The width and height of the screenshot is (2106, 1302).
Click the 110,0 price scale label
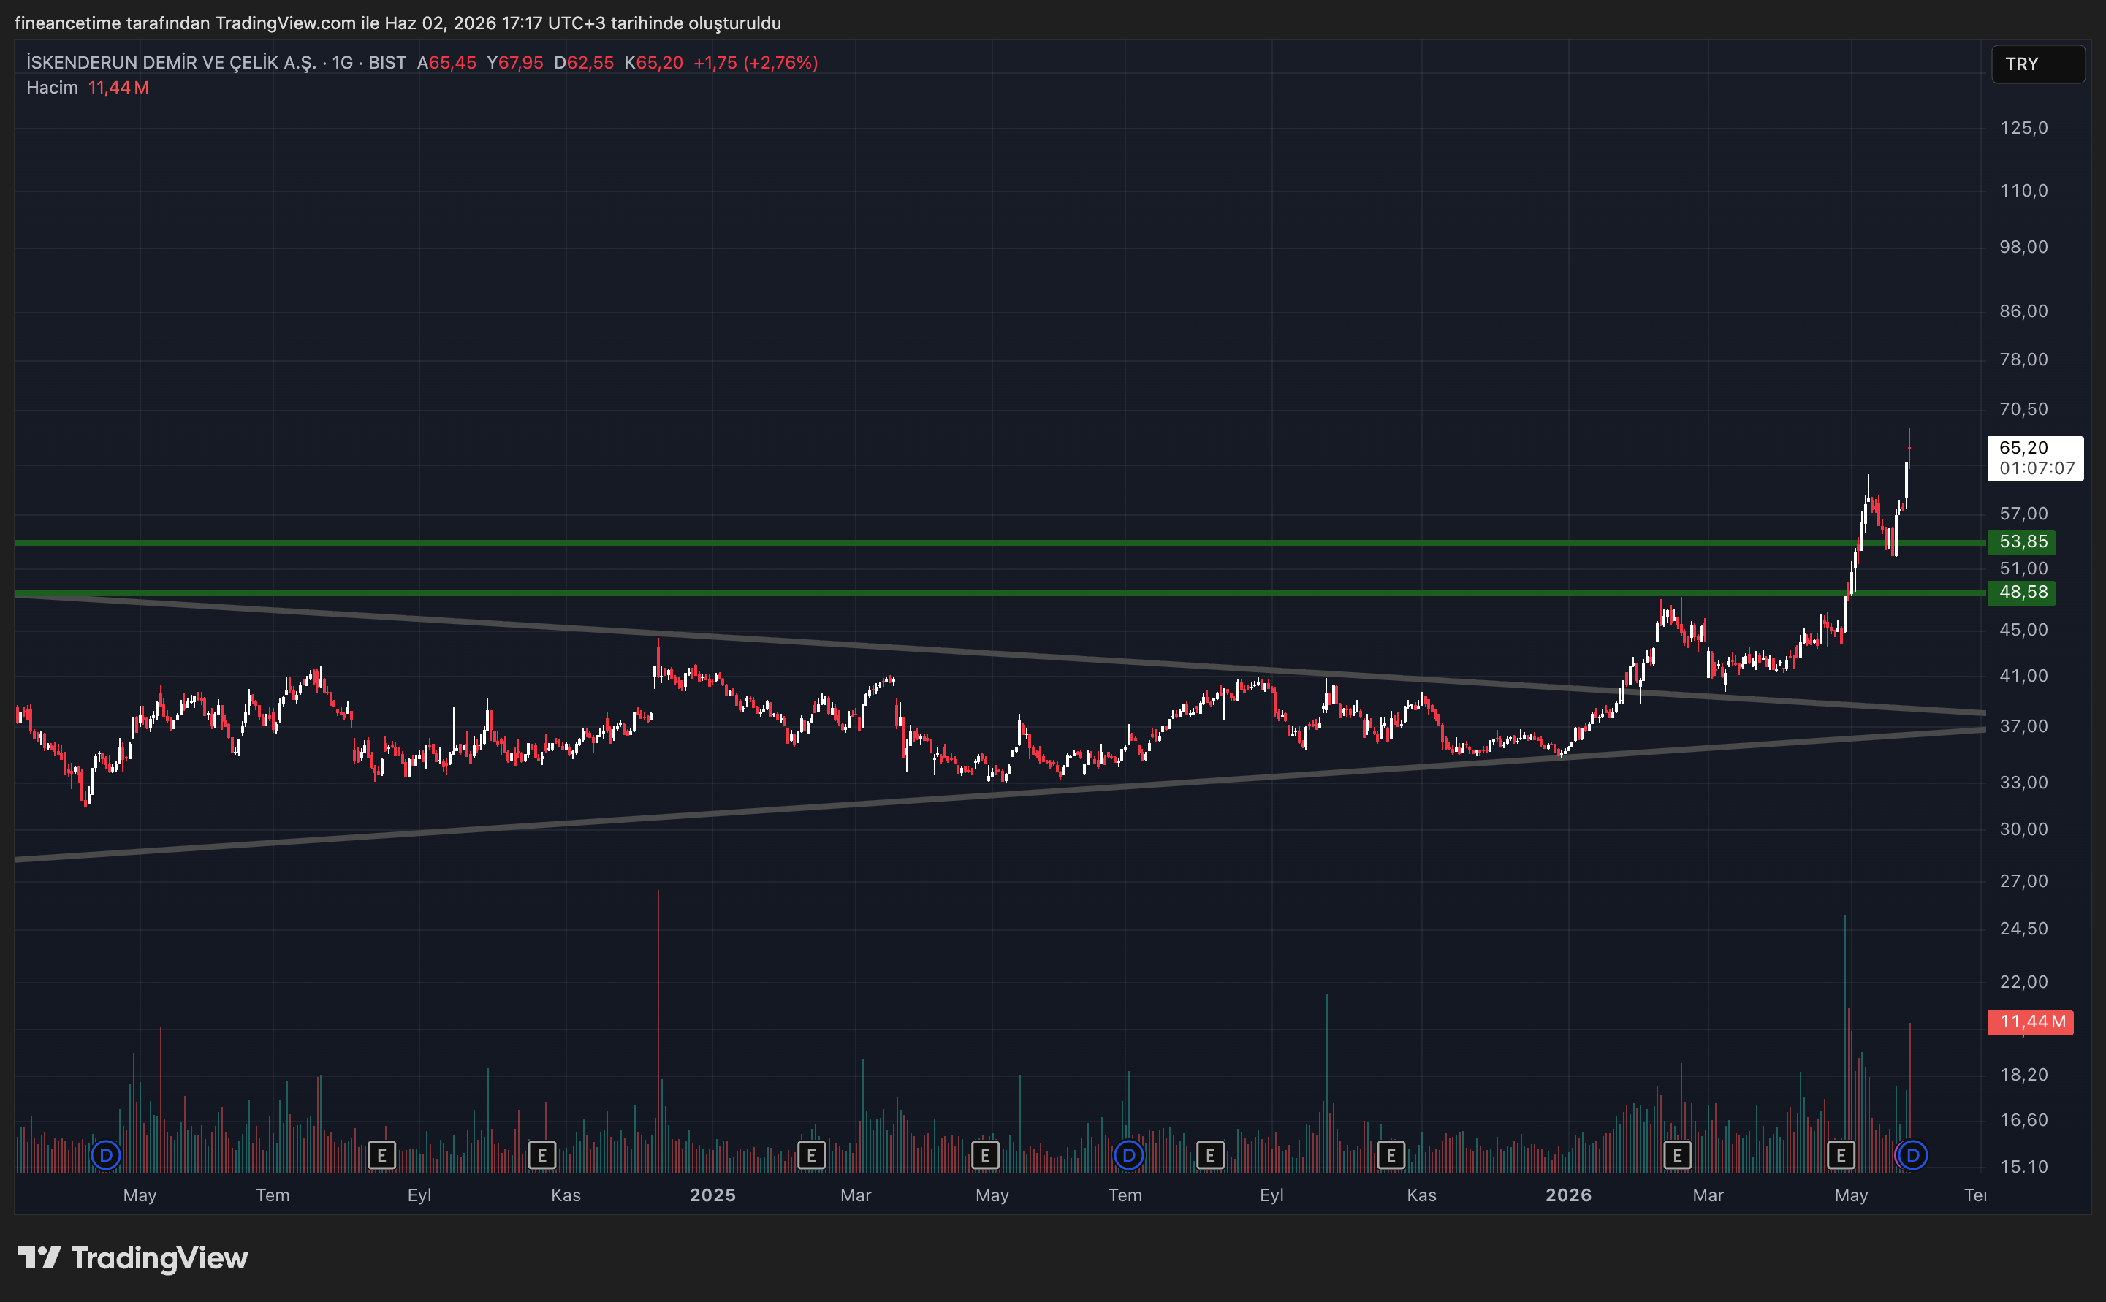[2023, 190]
